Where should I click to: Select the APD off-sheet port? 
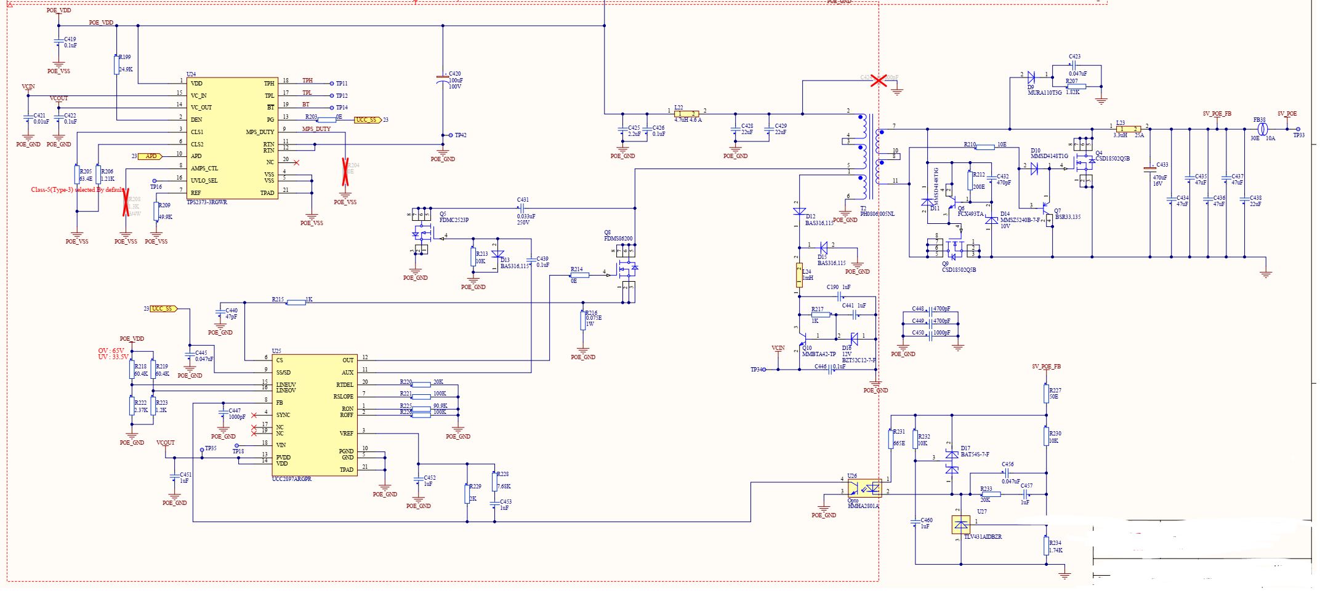coord(151,156)
